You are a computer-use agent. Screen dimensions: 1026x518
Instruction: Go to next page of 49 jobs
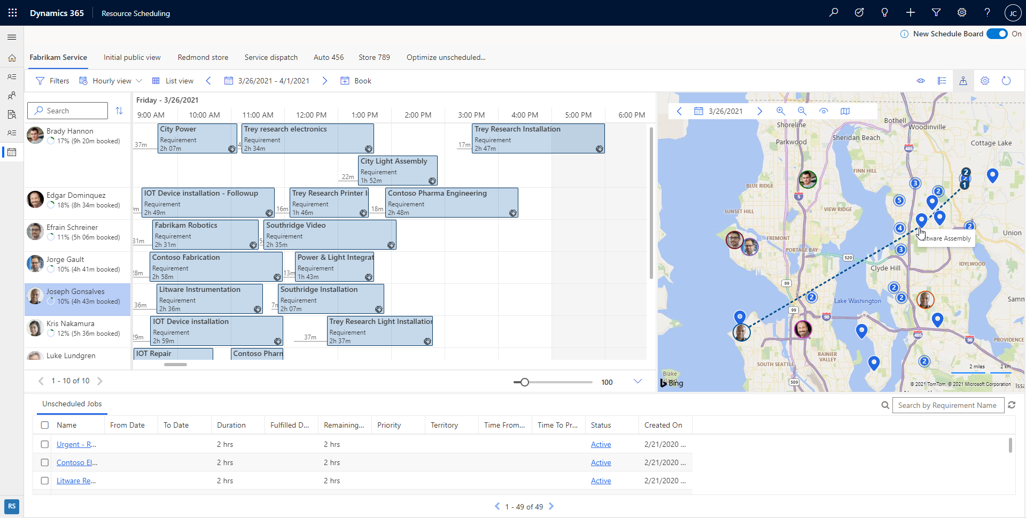coord(551,506)
